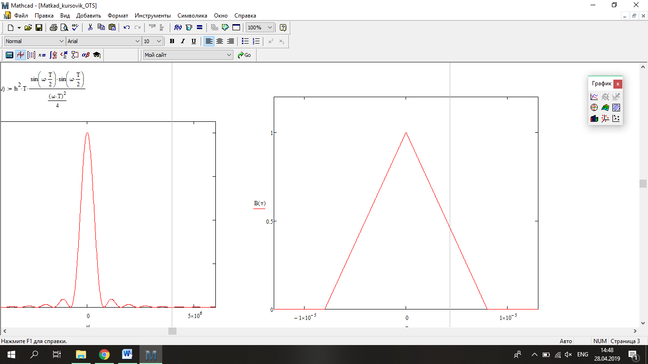Image resolution: width=648 pixels, height=364 pixels.
Task: Toggle Italic text formatting
Action: point(183,41)
